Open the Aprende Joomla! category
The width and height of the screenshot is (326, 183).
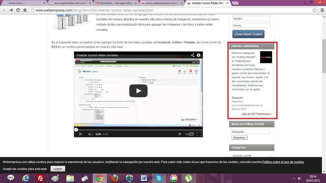tap(242, 155)
